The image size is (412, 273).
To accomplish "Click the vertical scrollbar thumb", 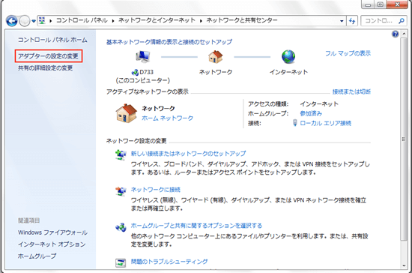I will point(404,139).
